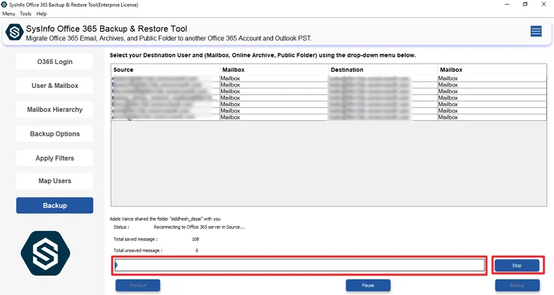Click the status text 'Reconnecting to Office 365 server'

[199, 227]
